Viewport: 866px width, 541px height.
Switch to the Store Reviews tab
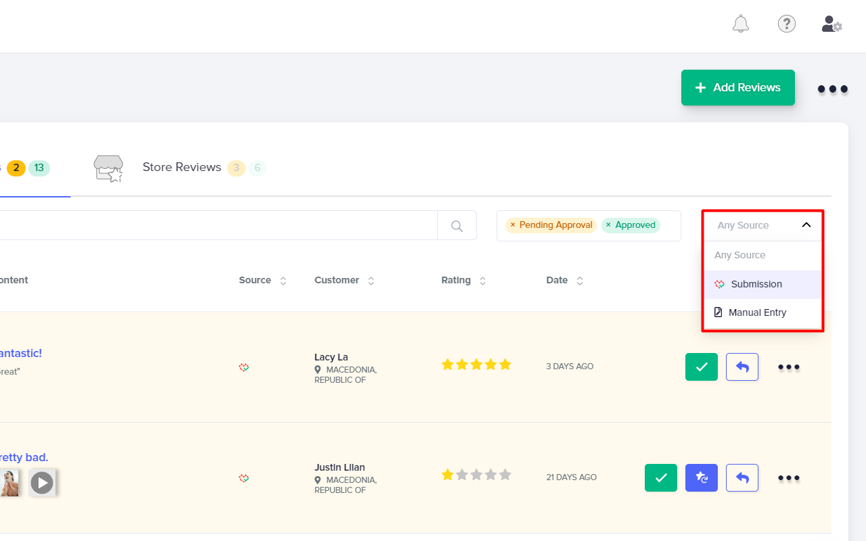pyautogui.click(x=181, y=167)
